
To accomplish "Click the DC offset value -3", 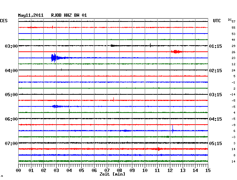I will coord(233,137).
